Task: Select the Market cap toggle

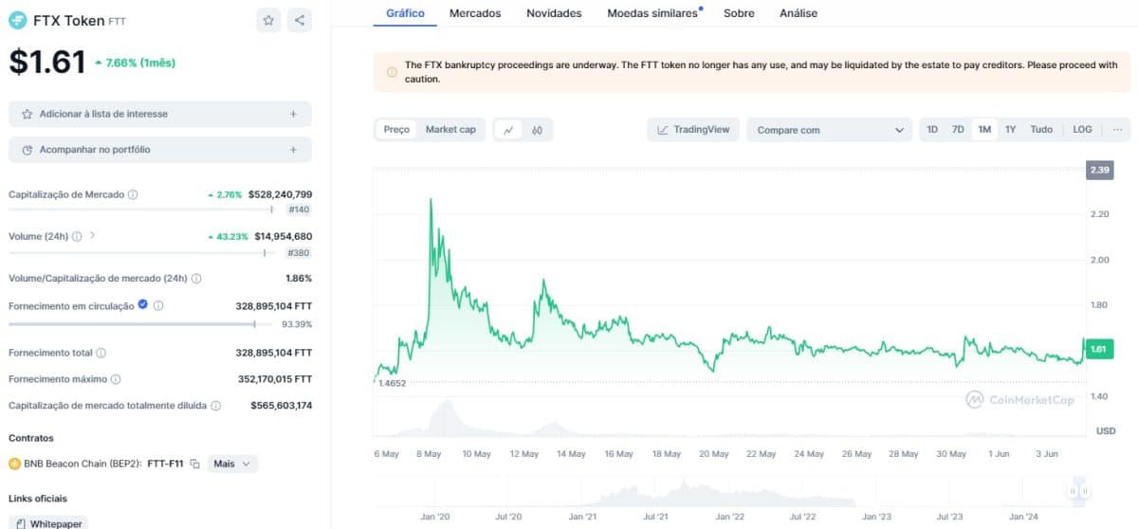Action: 450,130
